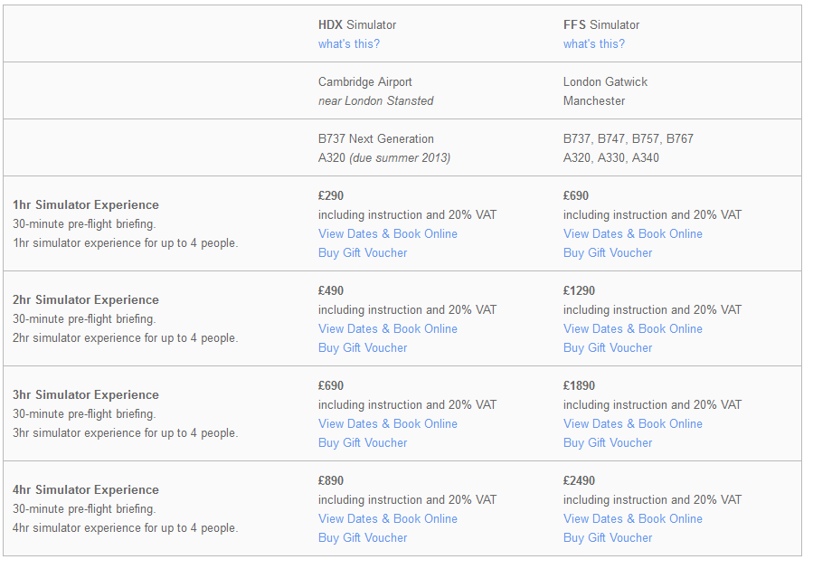This screenshot has height=569, width=813.
Task: Buy gift voucher for 4hr HDX simulator
Action: pos(363,537)
